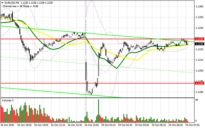Click the Volumes 3 indicator label

pos(8,101)
